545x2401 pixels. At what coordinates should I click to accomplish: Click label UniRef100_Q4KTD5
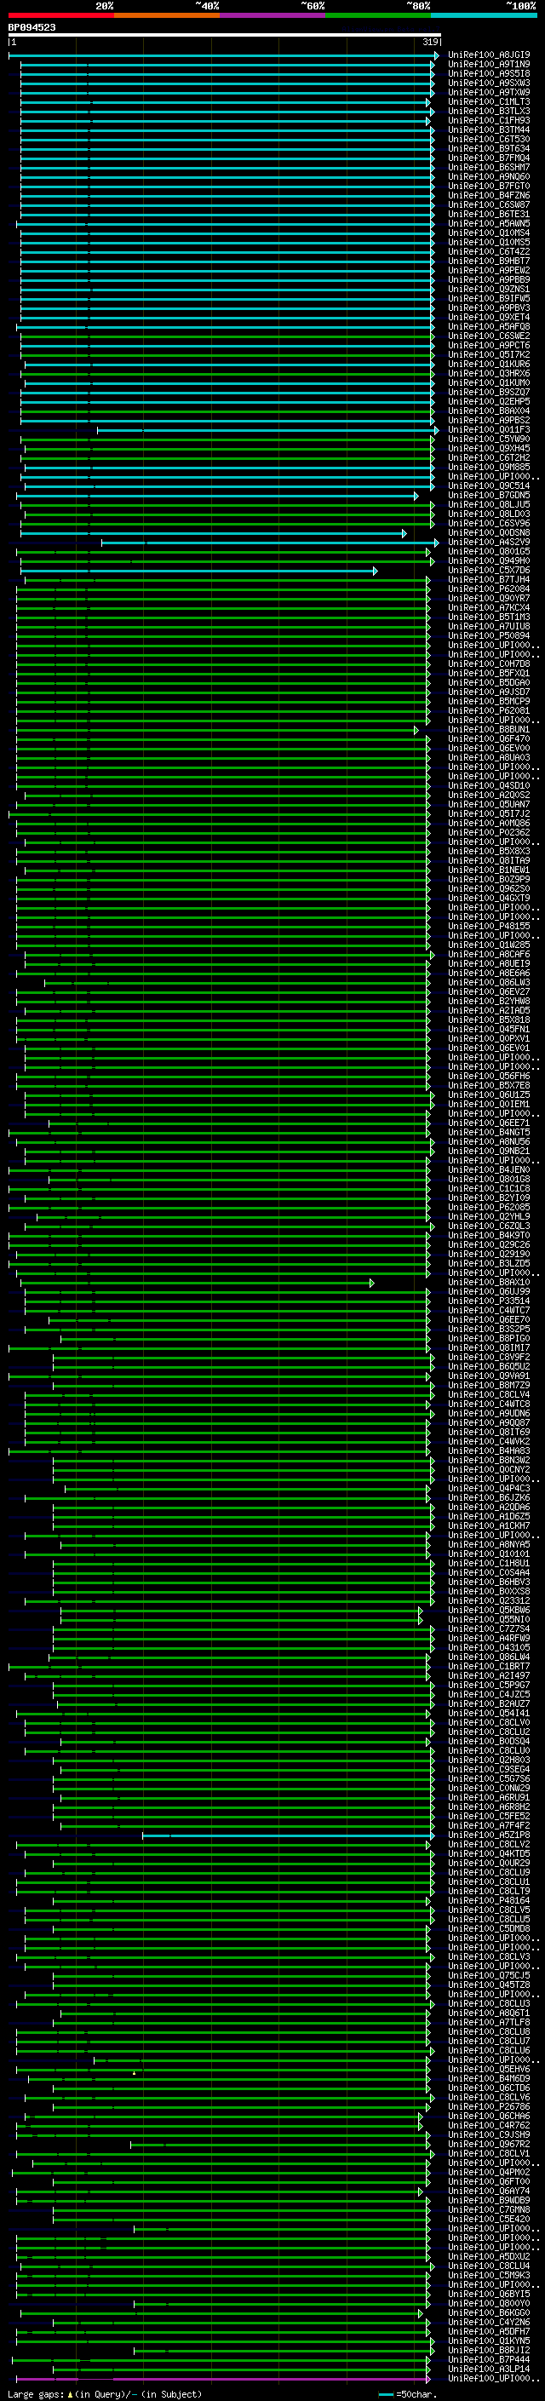[489, 1853]
